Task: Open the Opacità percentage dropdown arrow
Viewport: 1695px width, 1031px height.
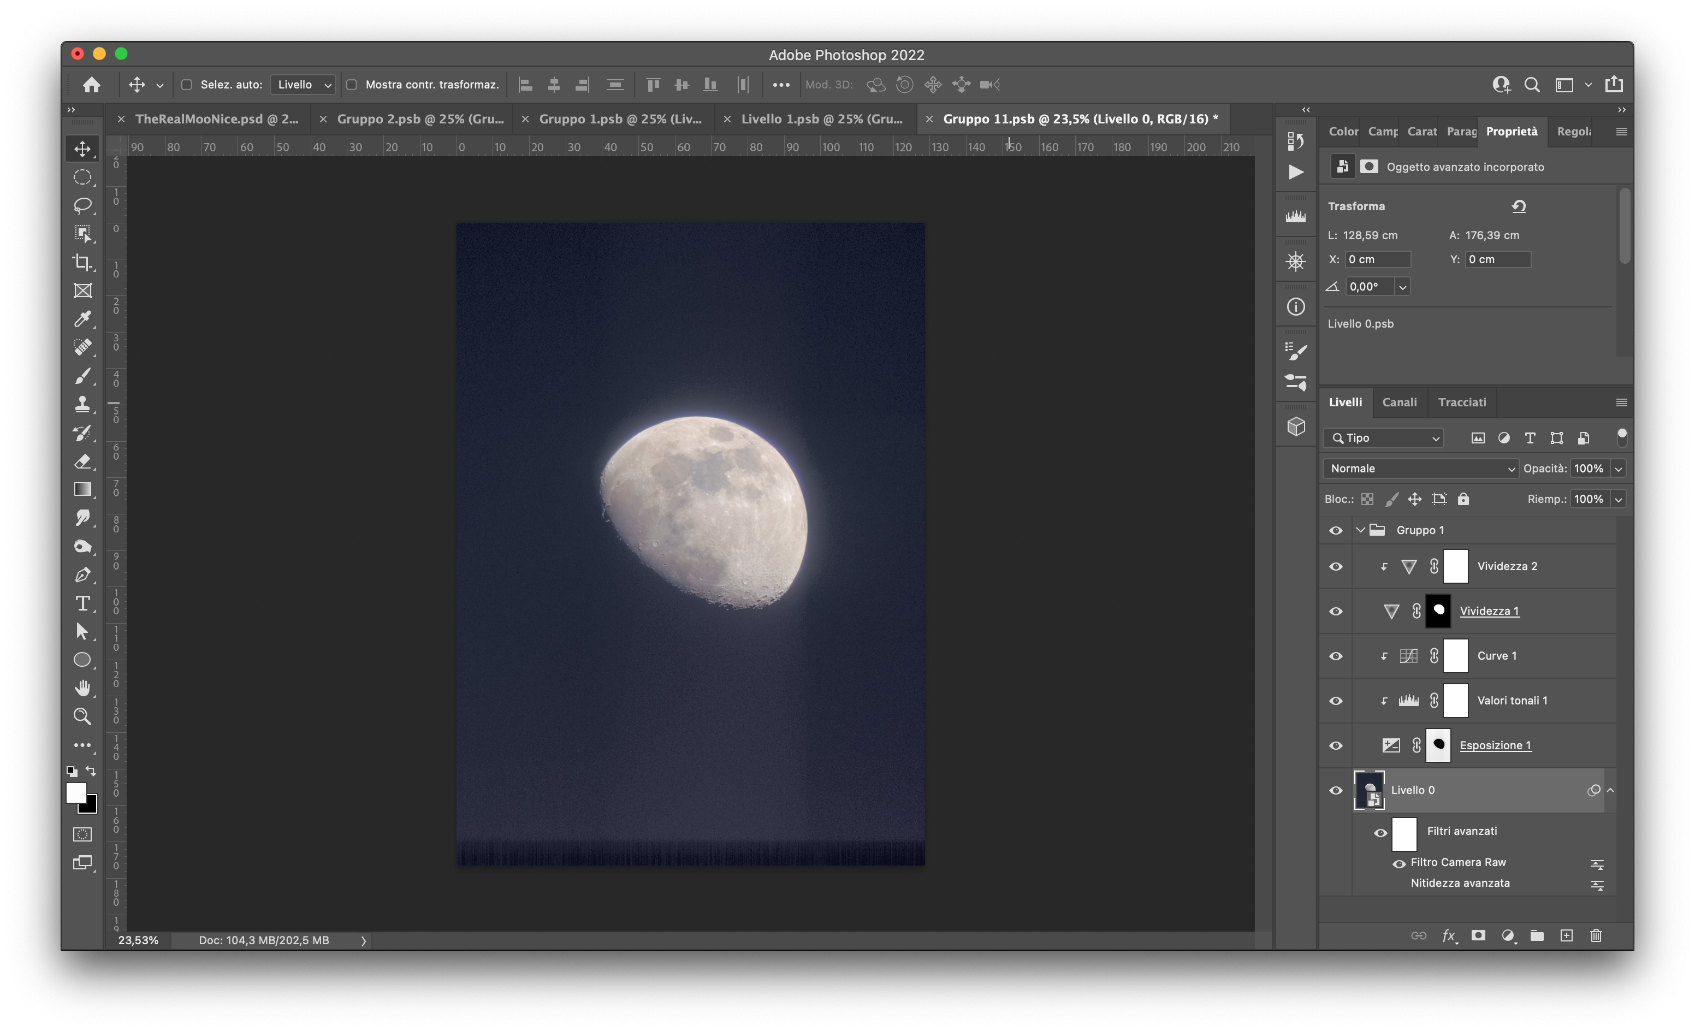Action: click(1619, 469)
